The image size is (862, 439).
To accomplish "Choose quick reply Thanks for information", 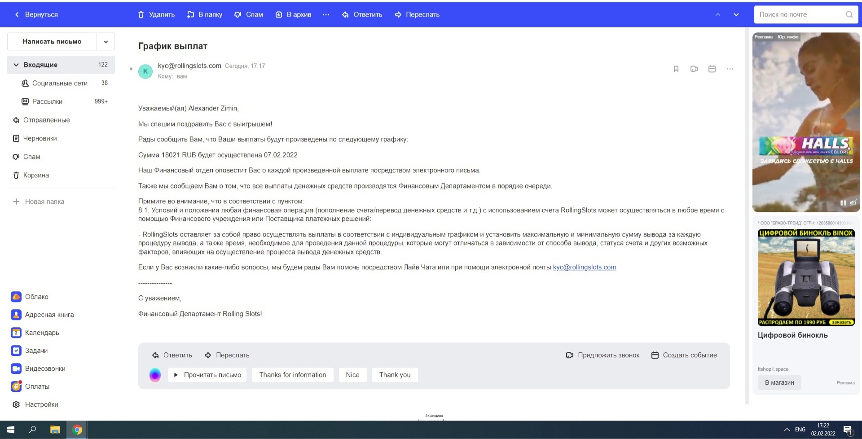I will tap(293, 375).
